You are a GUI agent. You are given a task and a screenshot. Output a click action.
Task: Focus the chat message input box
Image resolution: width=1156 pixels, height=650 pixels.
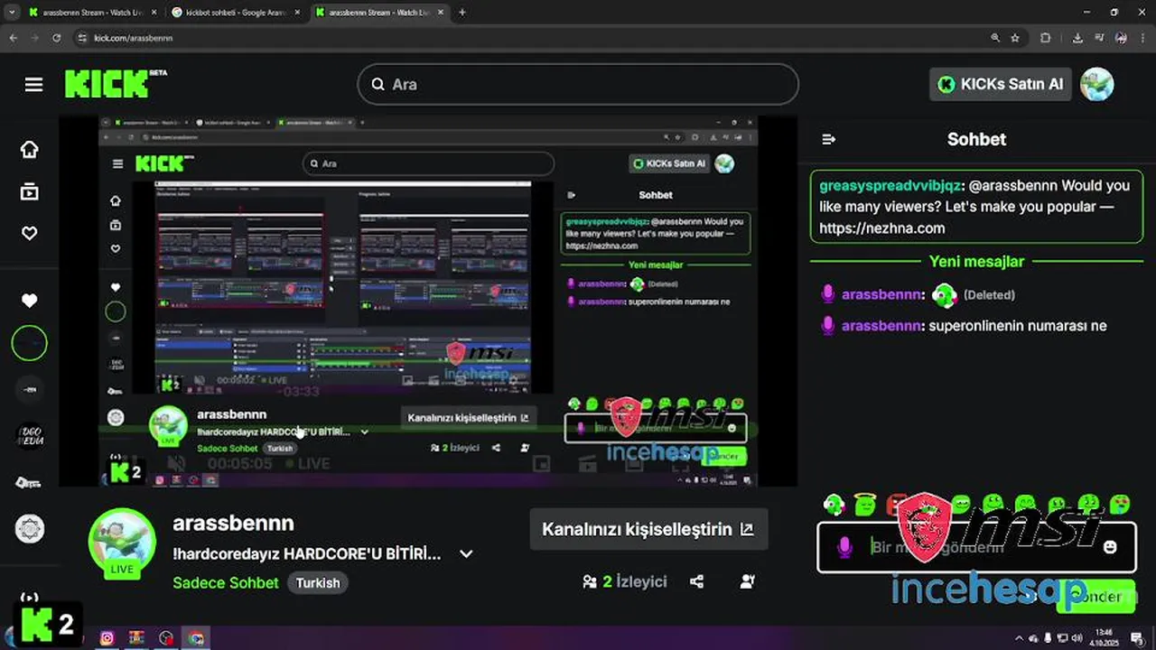click(976, 547)
